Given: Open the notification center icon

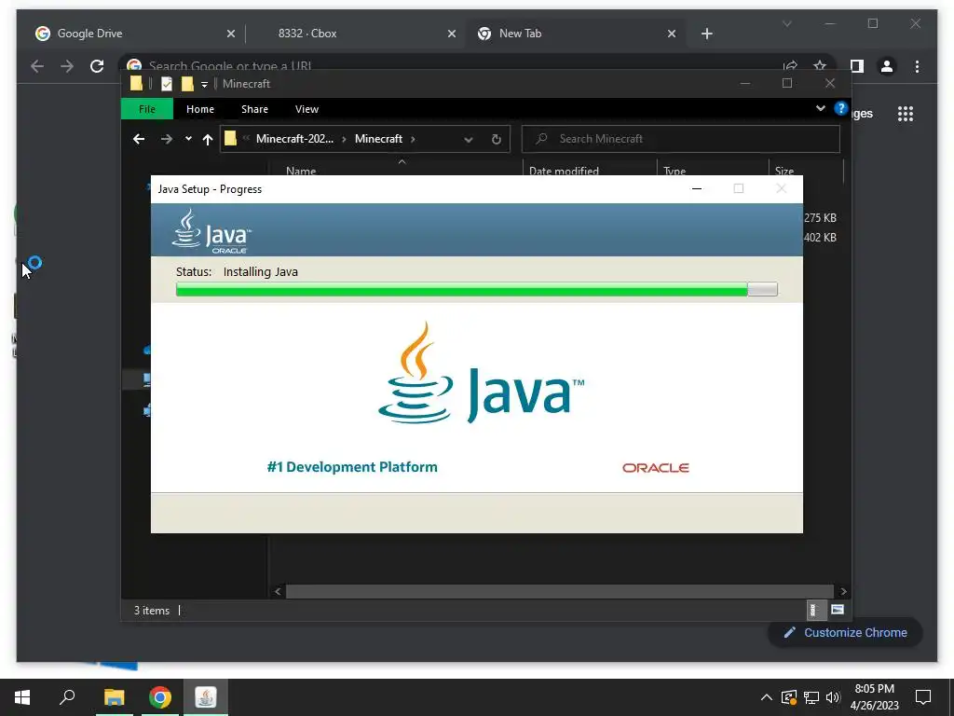Looking at the screenshot, I should (x=923, y=697).
